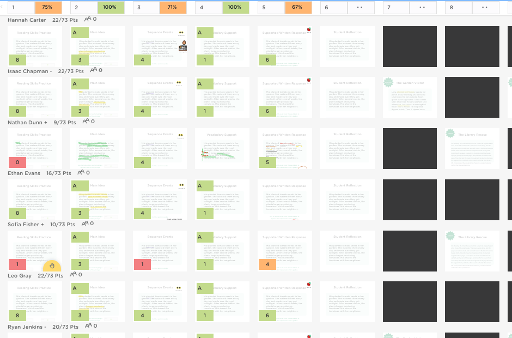The image size is (512, 338).
Task: Click Sofia Fisher's 10/73 Pts total
Action: click(x=63, y=224)
